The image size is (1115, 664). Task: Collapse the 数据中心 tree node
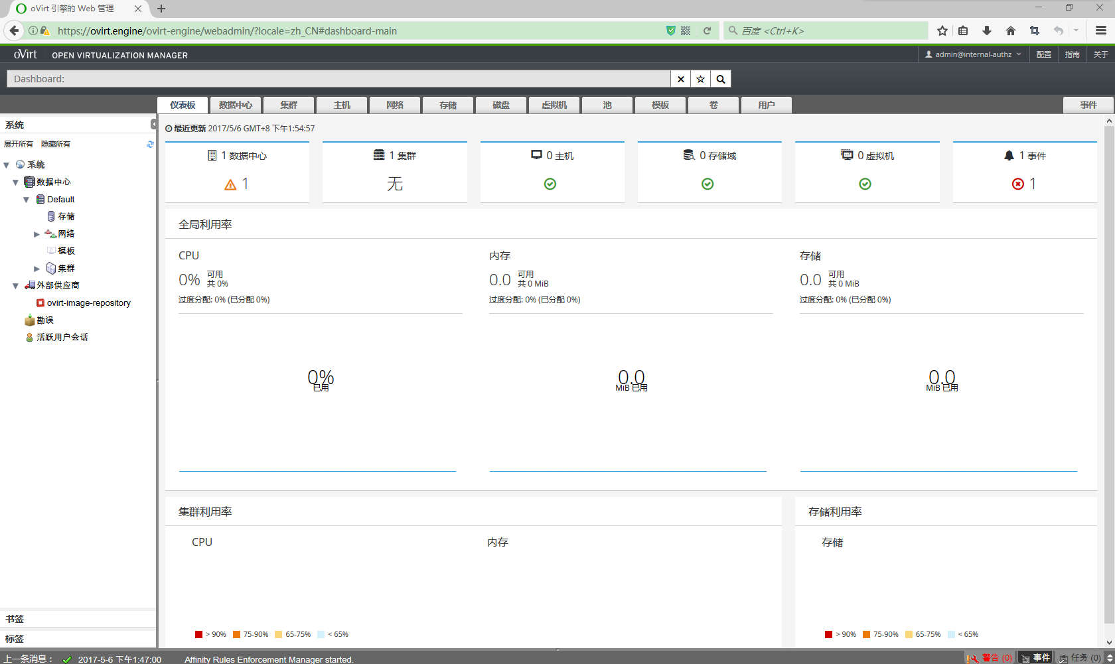coord(15,182)
